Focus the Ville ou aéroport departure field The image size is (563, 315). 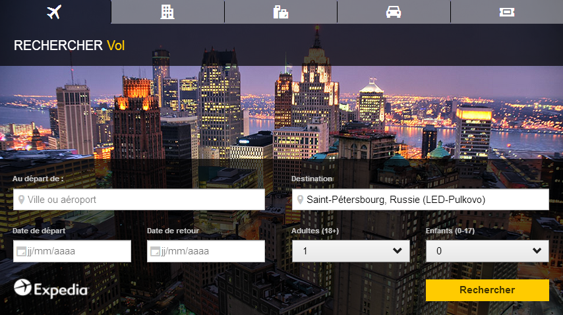pyautogui.click(x=142, y=200)
